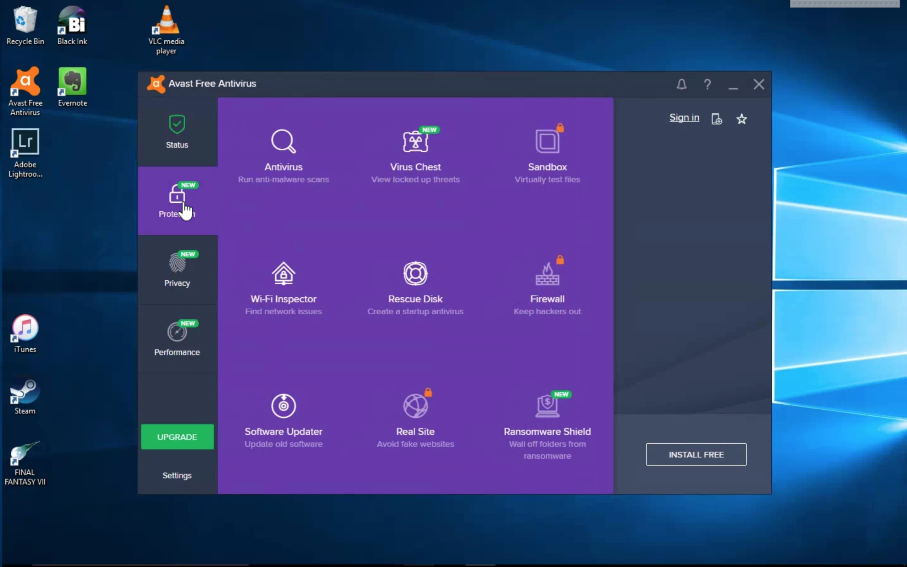Open the Antivirus scans tile
This screenshot has height=567, width=907.
283,156
